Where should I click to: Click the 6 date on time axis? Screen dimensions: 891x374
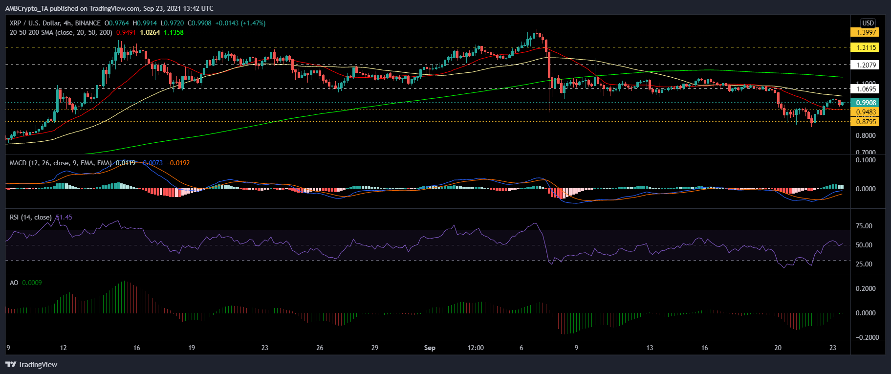tap(522, 348)
